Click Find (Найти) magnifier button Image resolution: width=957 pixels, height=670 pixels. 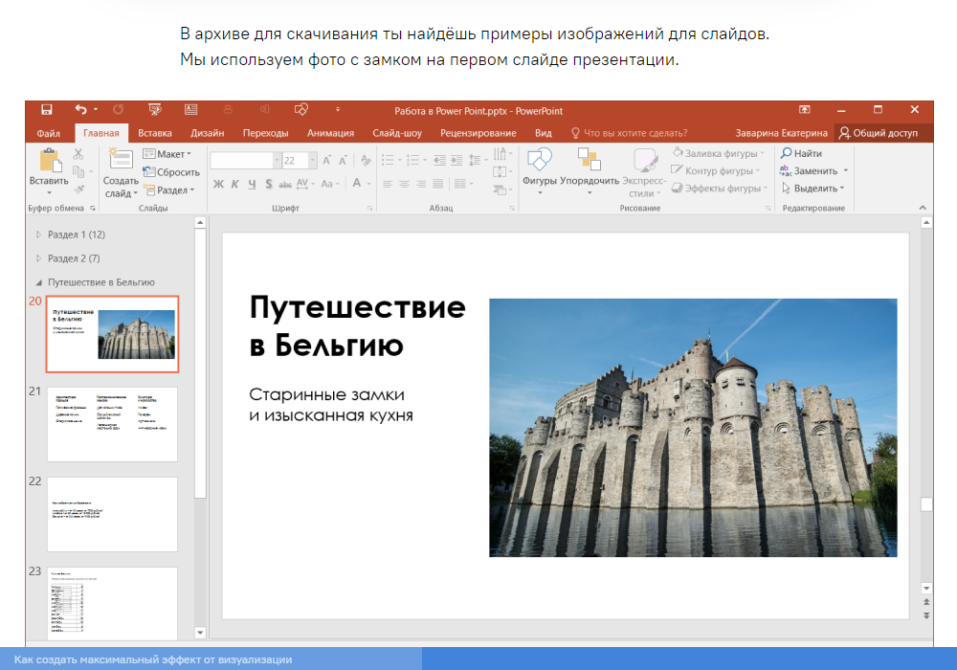pyautogui.click(x=801, y=153)
